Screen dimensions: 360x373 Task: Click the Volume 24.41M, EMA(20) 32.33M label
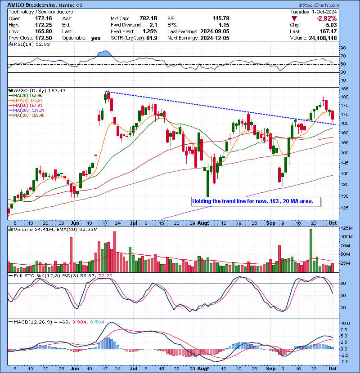tap(55, 229)
